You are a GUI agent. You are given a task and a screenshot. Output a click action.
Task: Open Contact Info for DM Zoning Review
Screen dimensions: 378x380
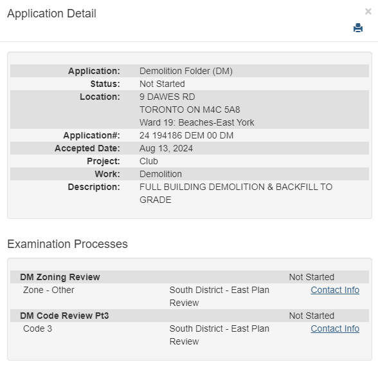click(x=335, y=290)
